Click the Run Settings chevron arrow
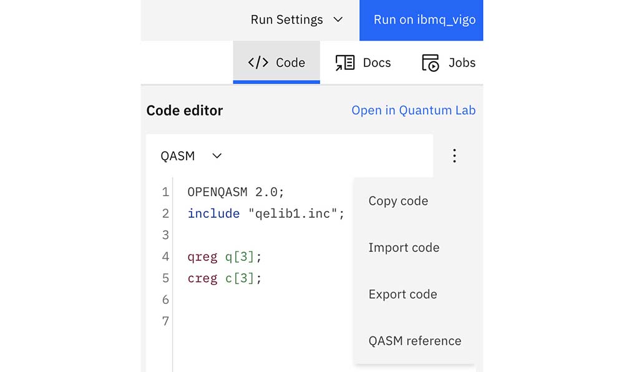The width and height of the screenshot is (624, 372). point(338,20)
